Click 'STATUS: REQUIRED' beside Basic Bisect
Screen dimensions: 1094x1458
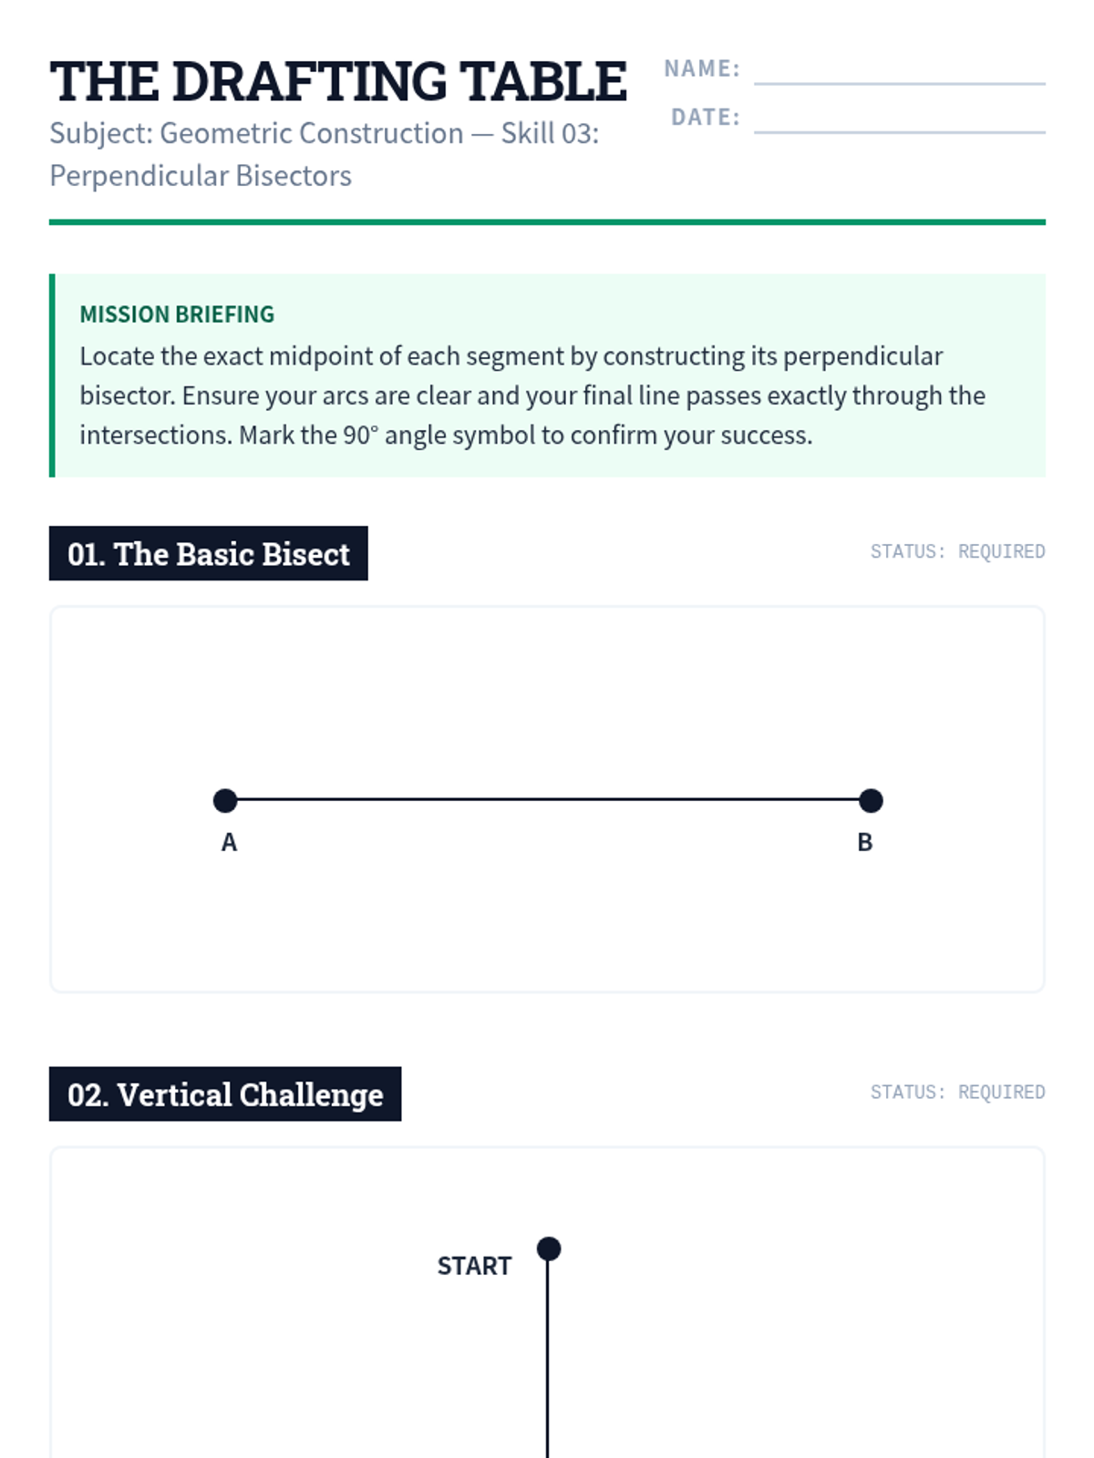click(x=957, y=551)
